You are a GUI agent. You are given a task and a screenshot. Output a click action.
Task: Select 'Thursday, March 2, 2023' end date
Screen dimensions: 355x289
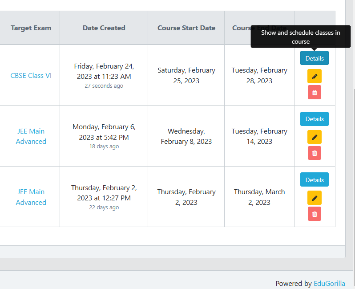tap(259, 197)
